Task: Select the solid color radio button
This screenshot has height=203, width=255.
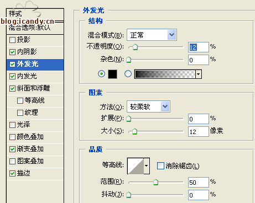Action: click(x=101, y=74)
